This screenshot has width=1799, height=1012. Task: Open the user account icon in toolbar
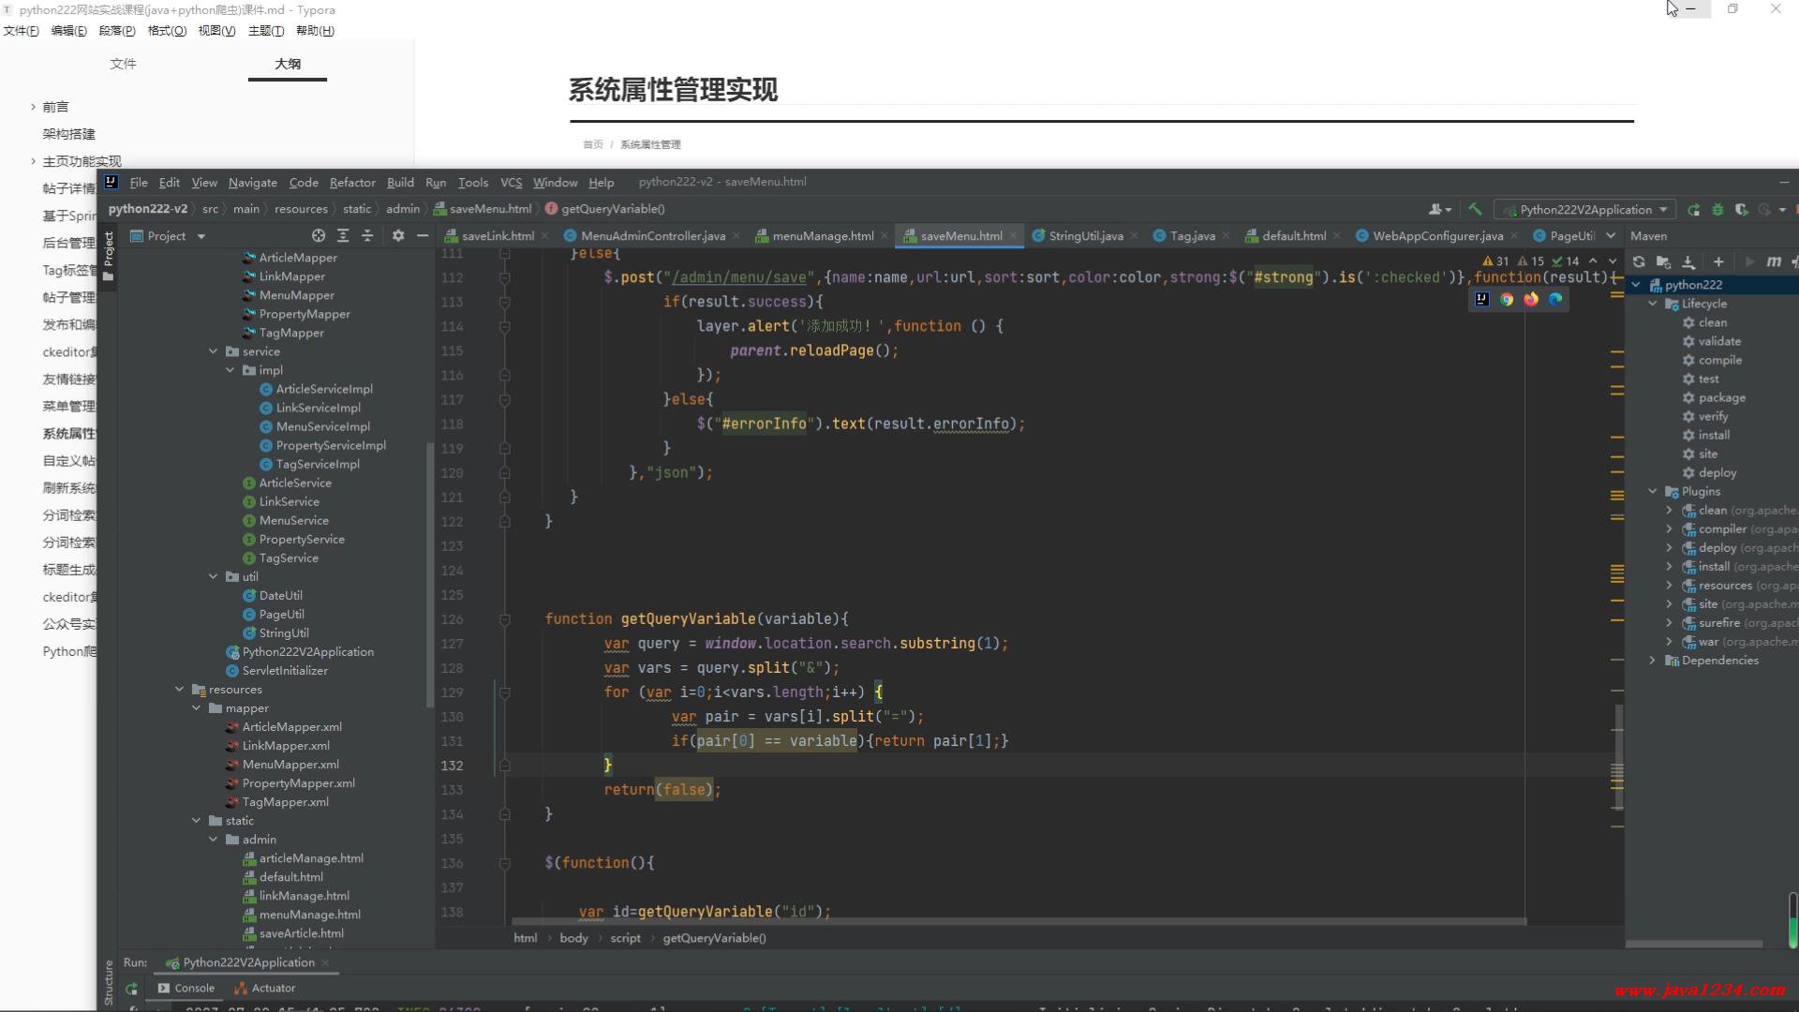tap(1439, 209)
